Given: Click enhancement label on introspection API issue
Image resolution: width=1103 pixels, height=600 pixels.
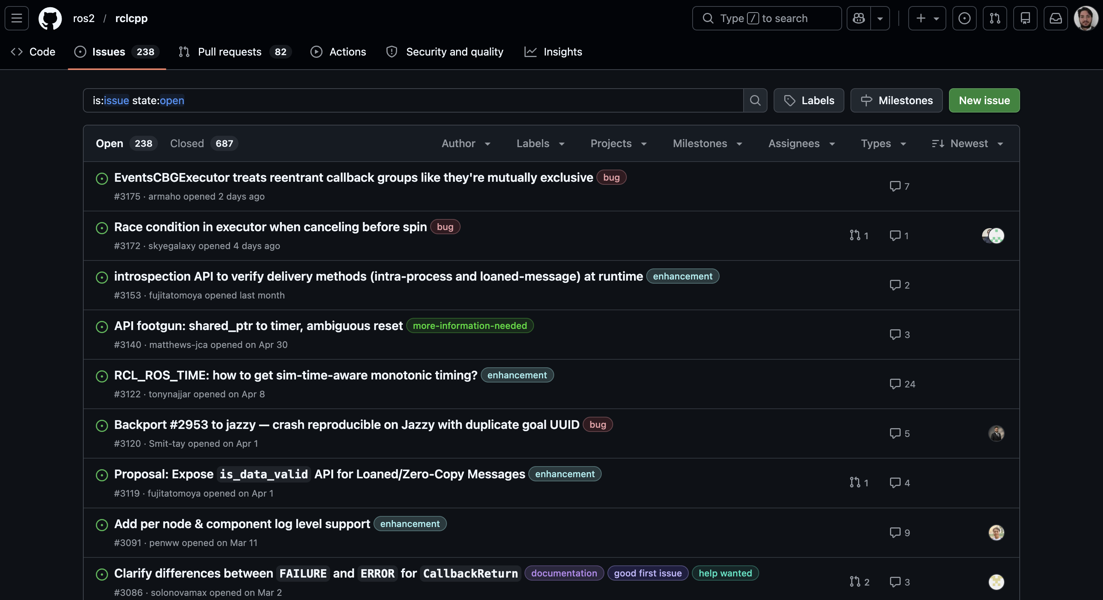Looking at the screenshot, I should [x=682, y=276].
